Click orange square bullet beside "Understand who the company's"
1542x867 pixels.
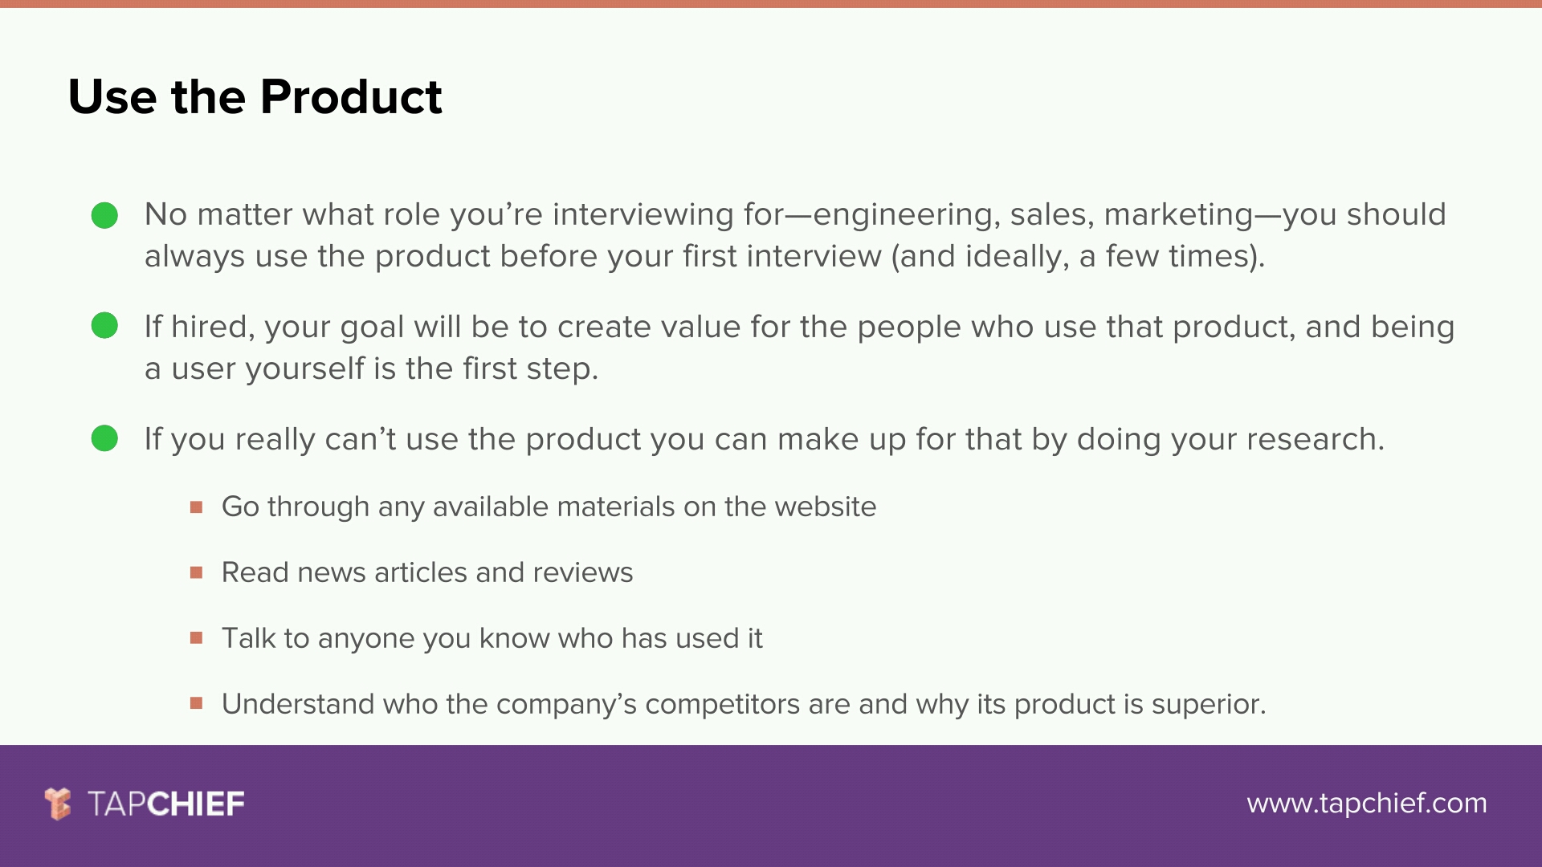[x=196, y=704]
